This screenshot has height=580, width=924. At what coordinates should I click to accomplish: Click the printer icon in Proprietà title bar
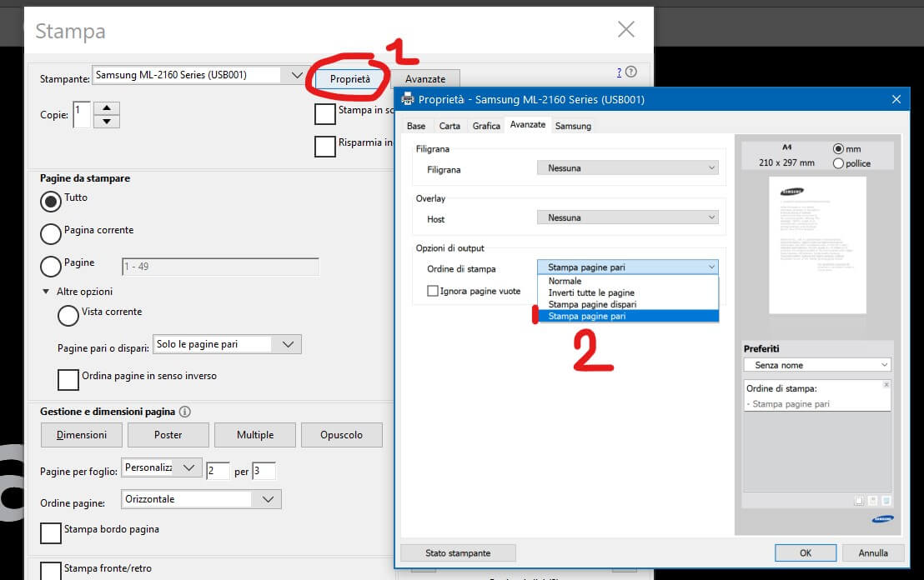tap(408, 99)
